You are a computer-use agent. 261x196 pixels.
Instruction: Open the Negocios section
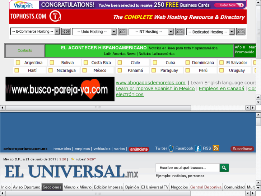(x=179, y=187)
